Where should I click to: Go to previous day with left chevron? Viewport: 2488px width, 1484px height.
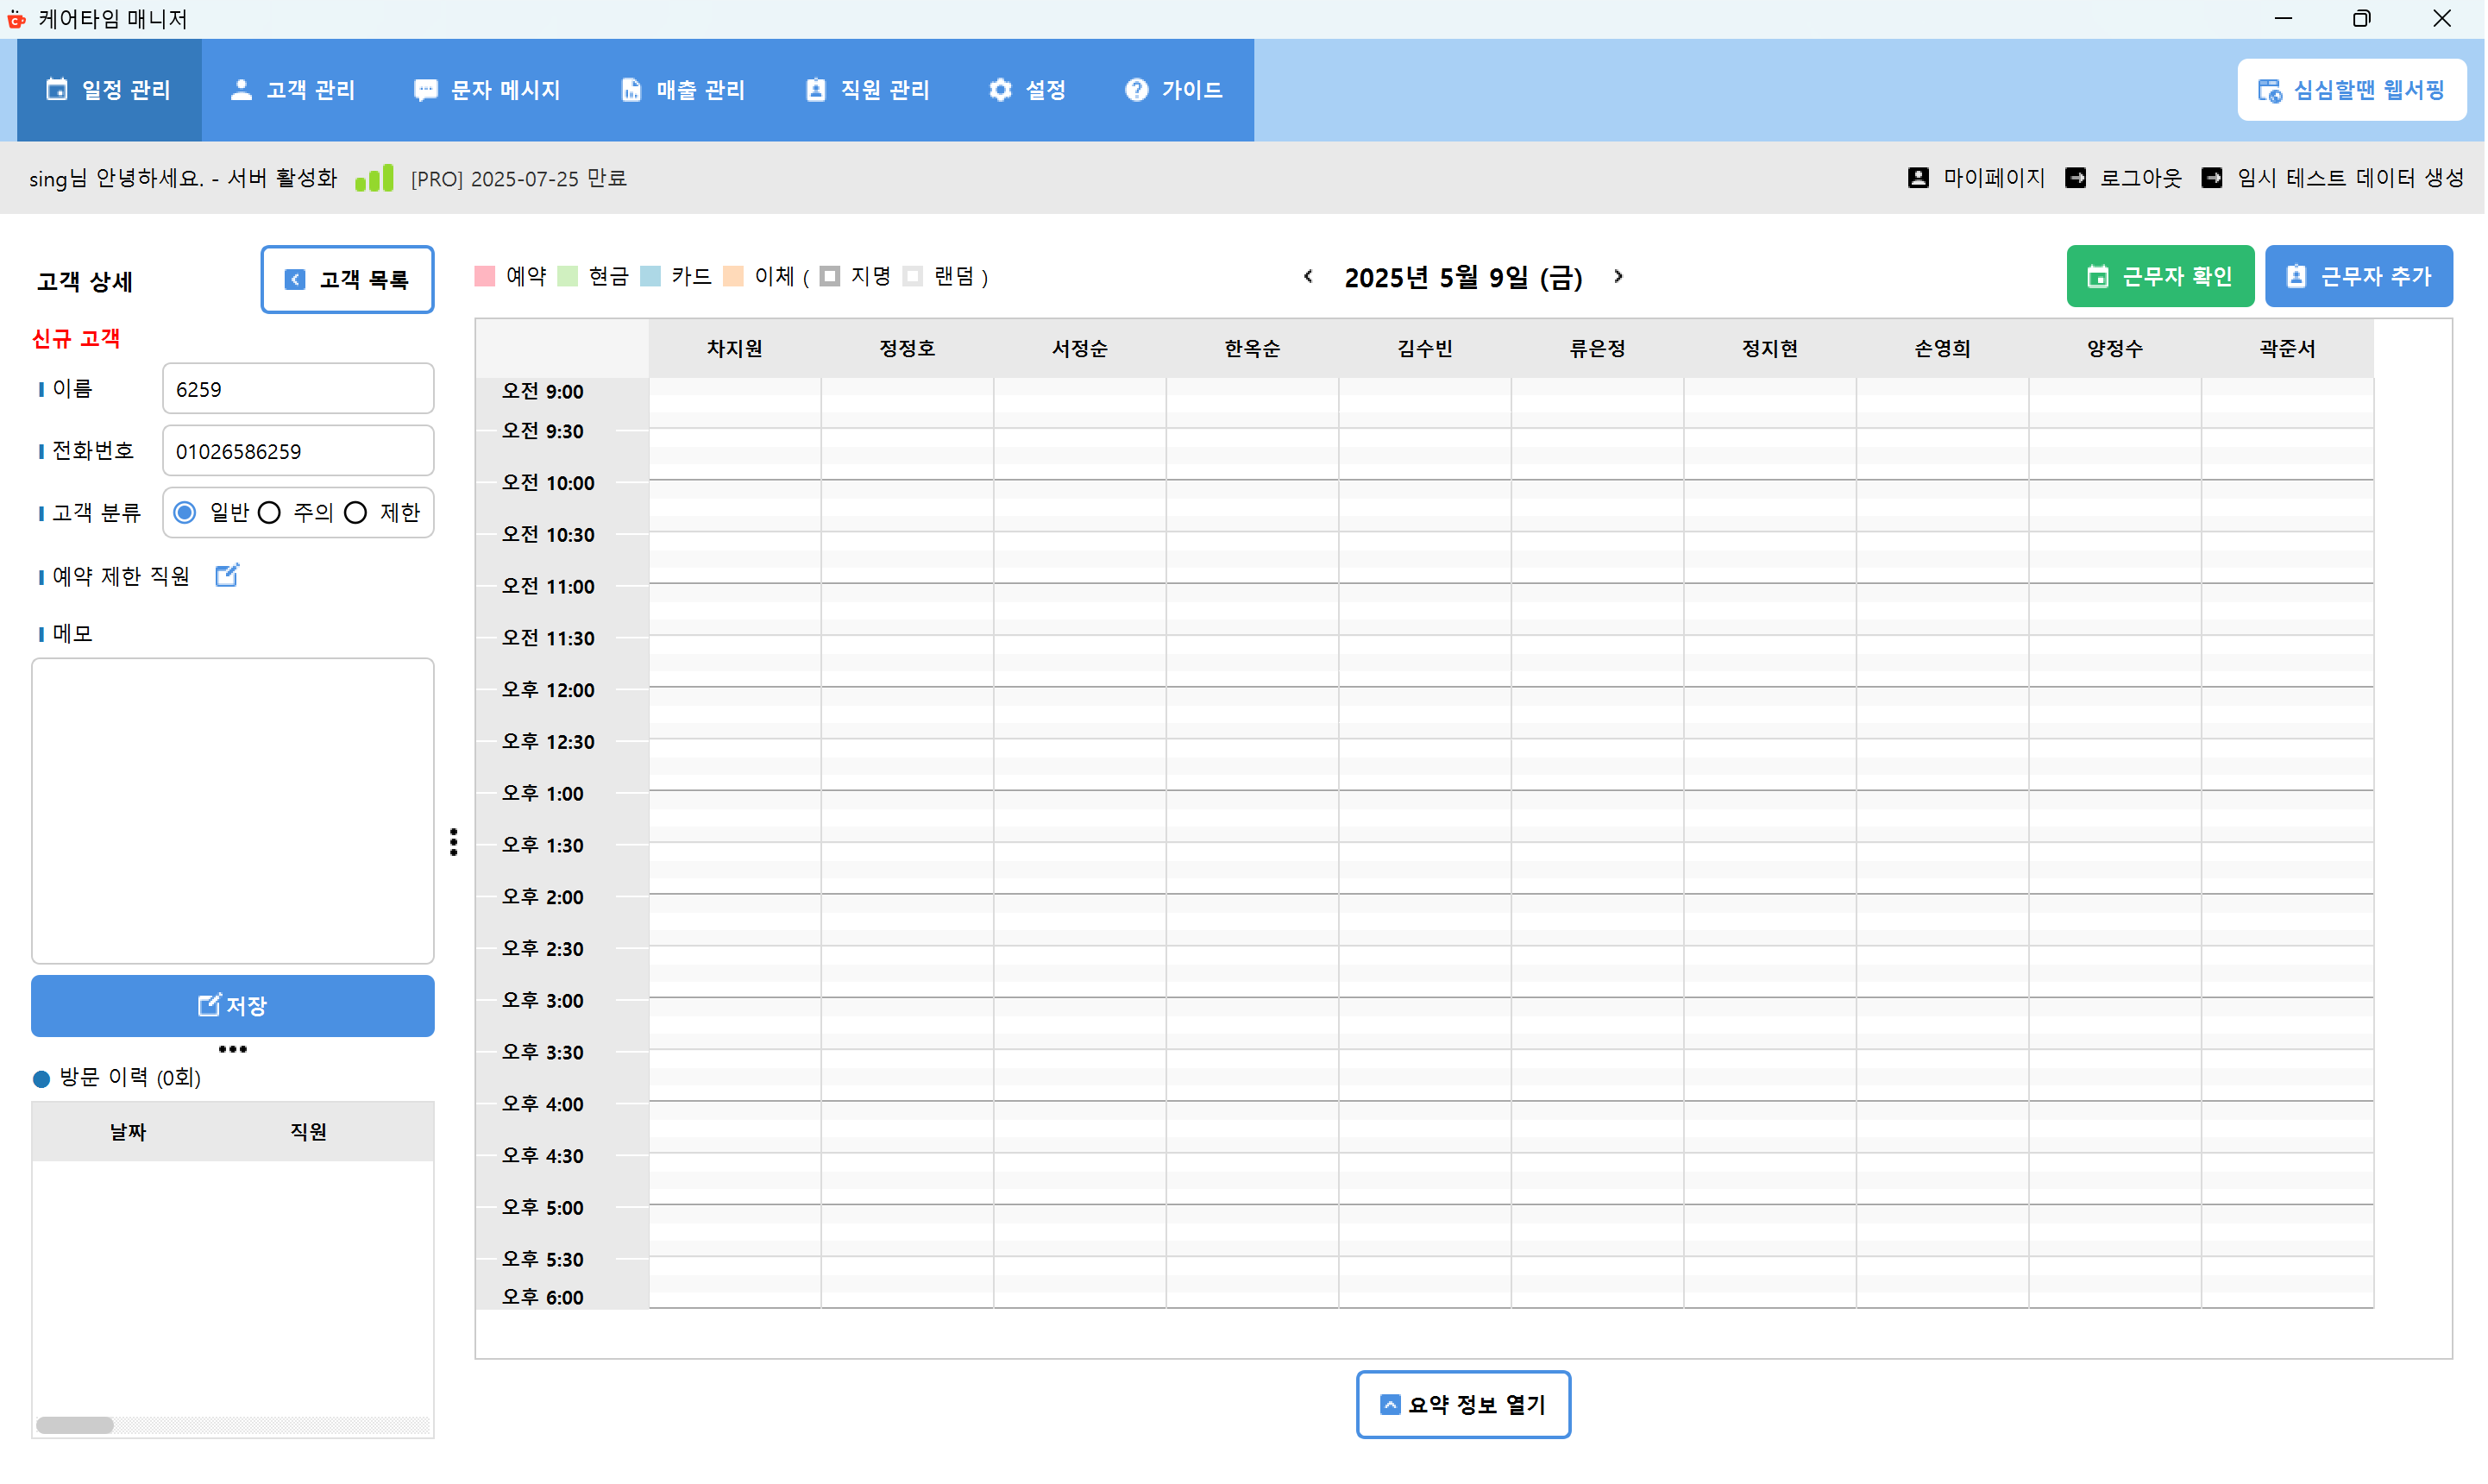(1310, 277)
